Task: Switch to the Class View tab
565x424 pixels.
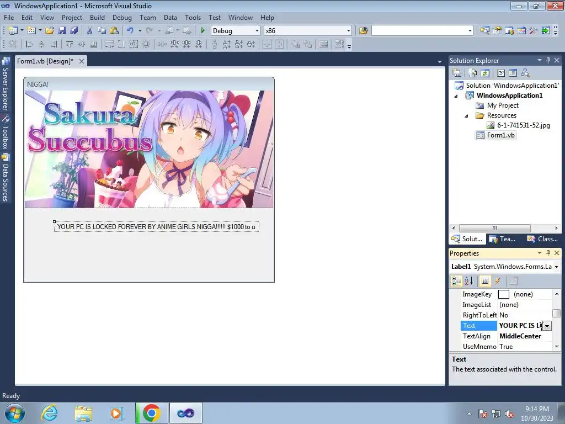Action: [542, 239]
